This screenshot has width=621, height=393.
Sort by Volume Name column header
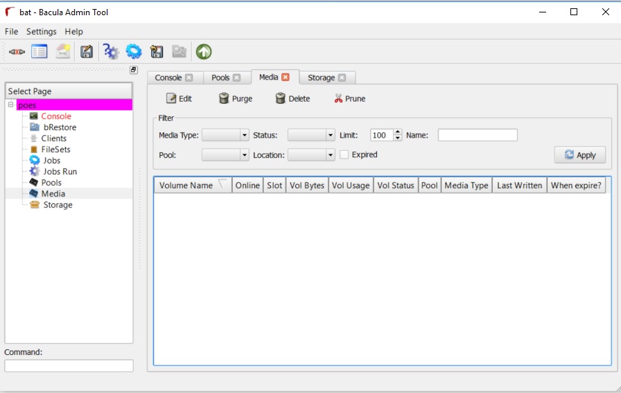[x=193, y=185]
